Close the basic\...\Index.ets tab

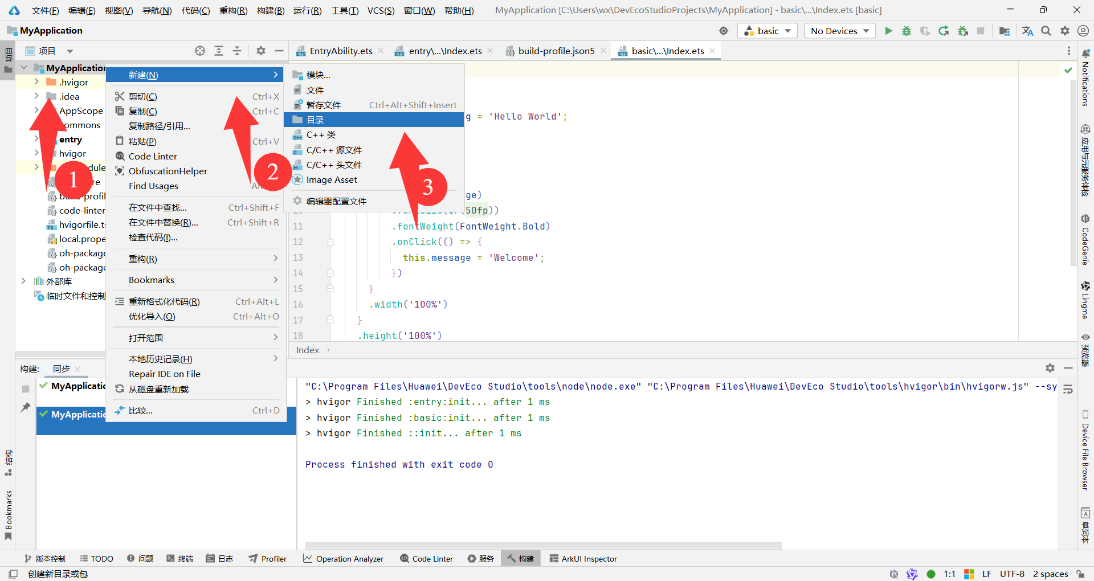pos(712,51)
